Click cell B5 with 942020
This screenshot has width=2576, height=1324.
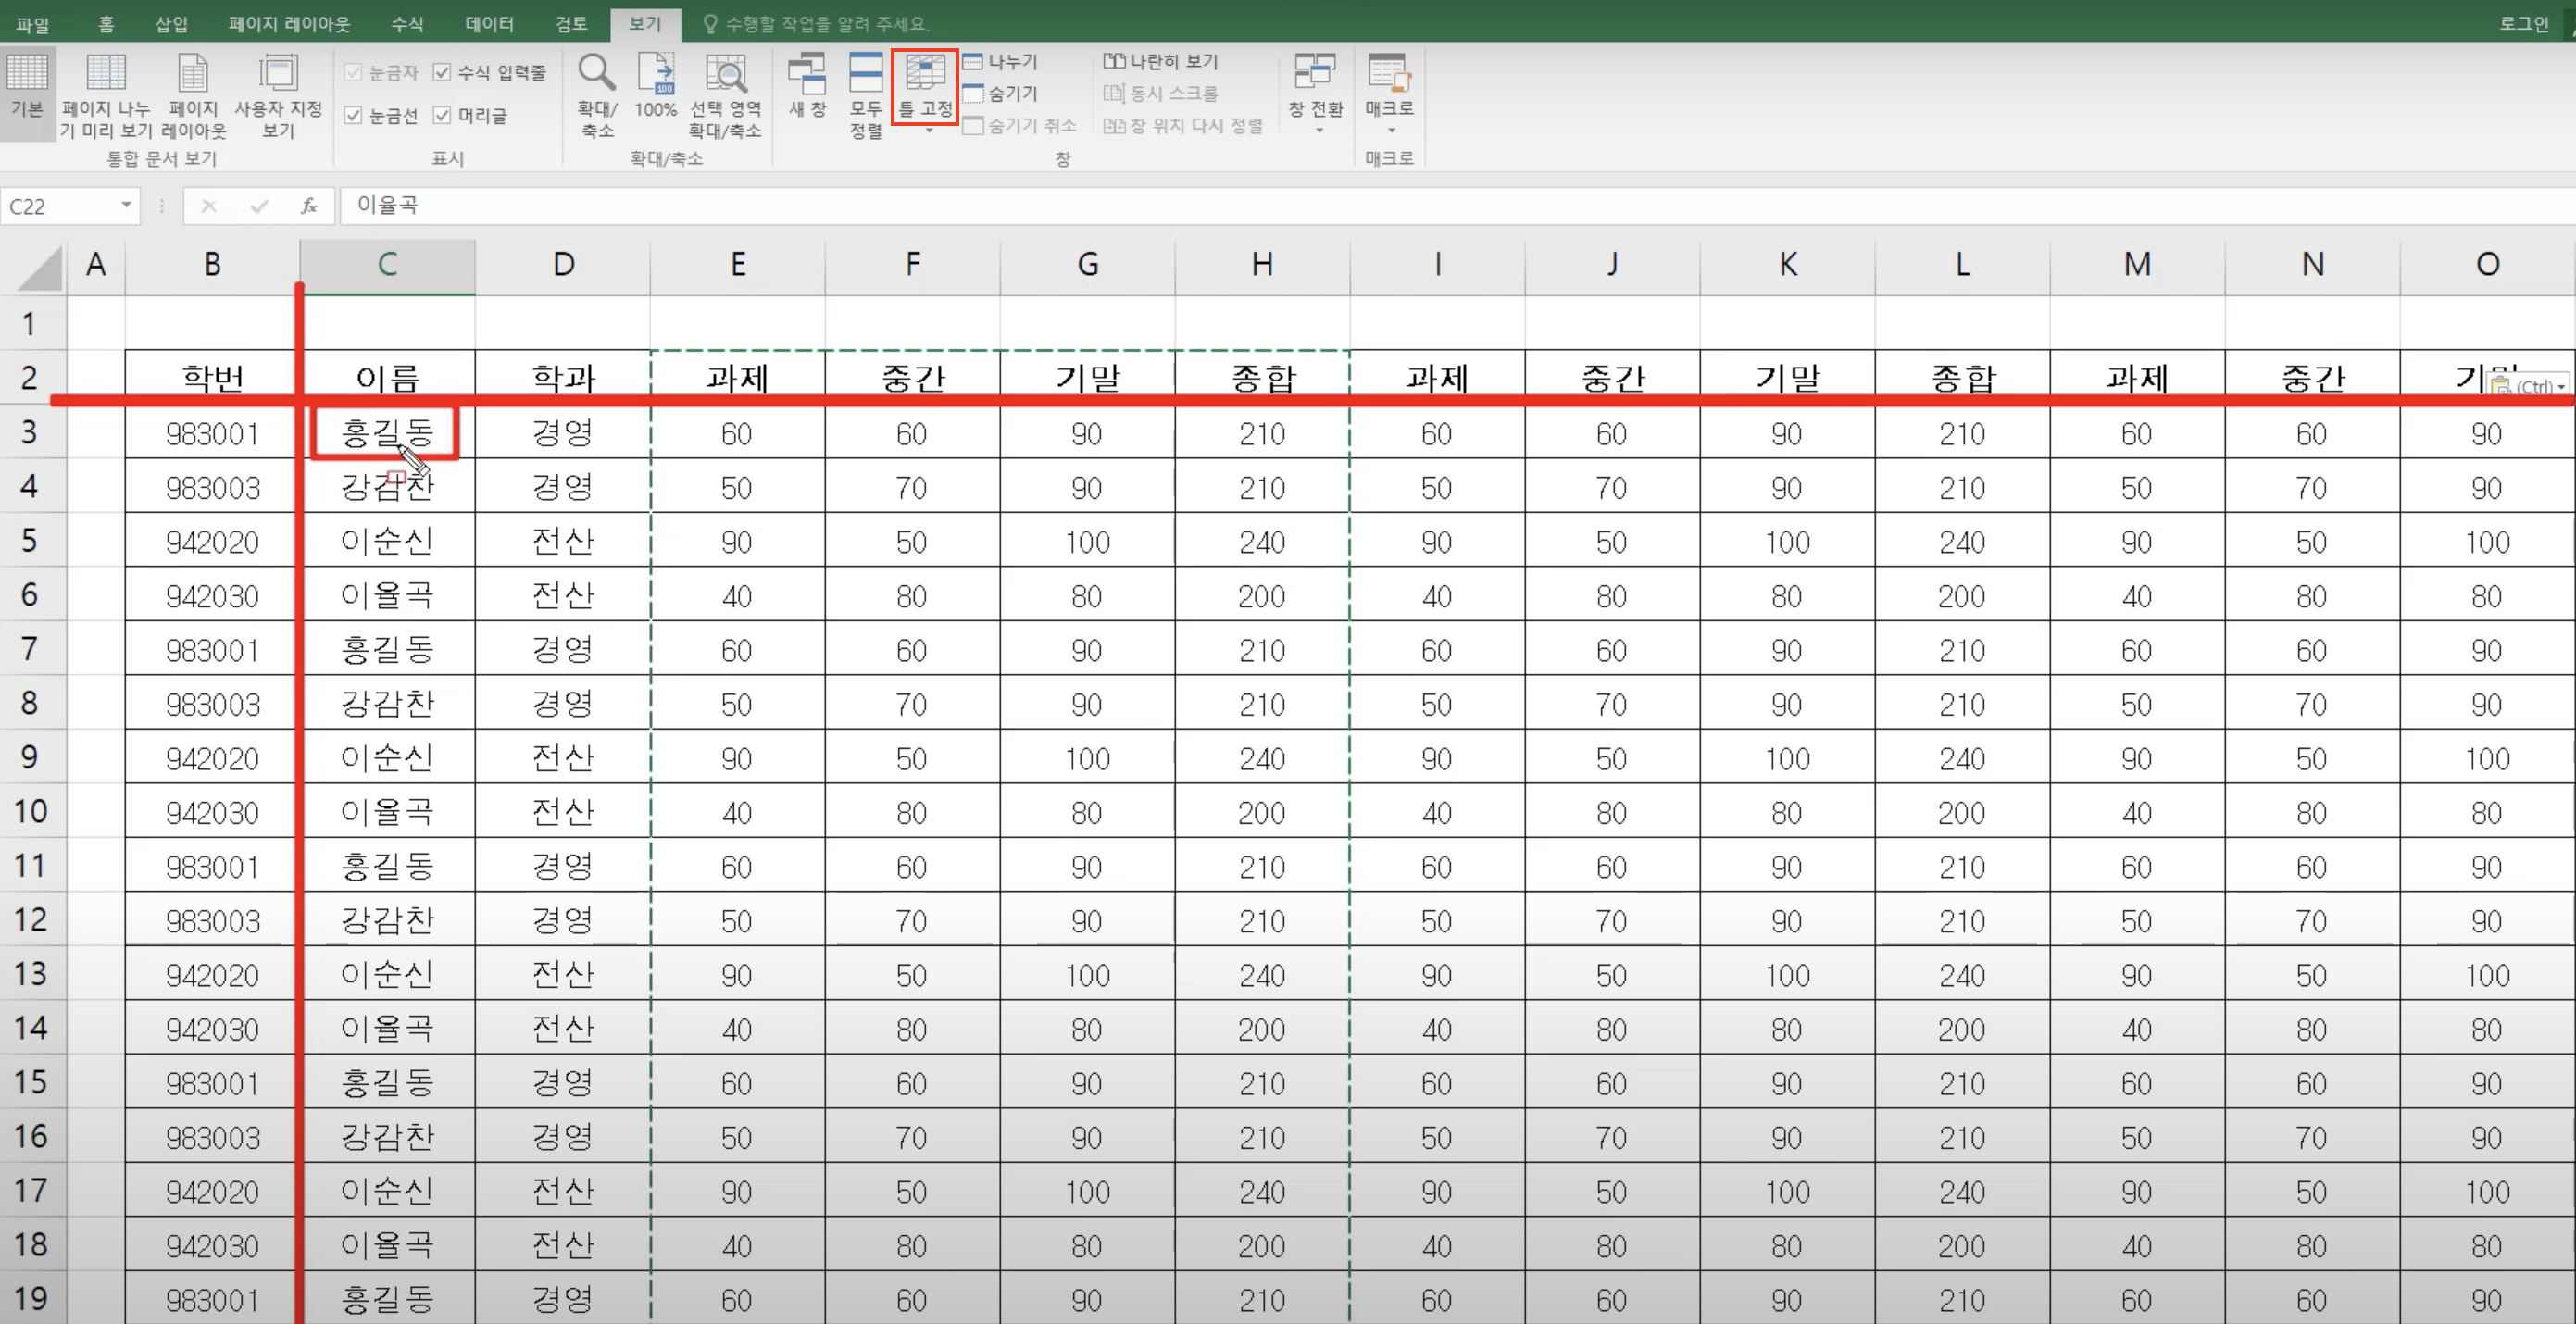point(212,541)
